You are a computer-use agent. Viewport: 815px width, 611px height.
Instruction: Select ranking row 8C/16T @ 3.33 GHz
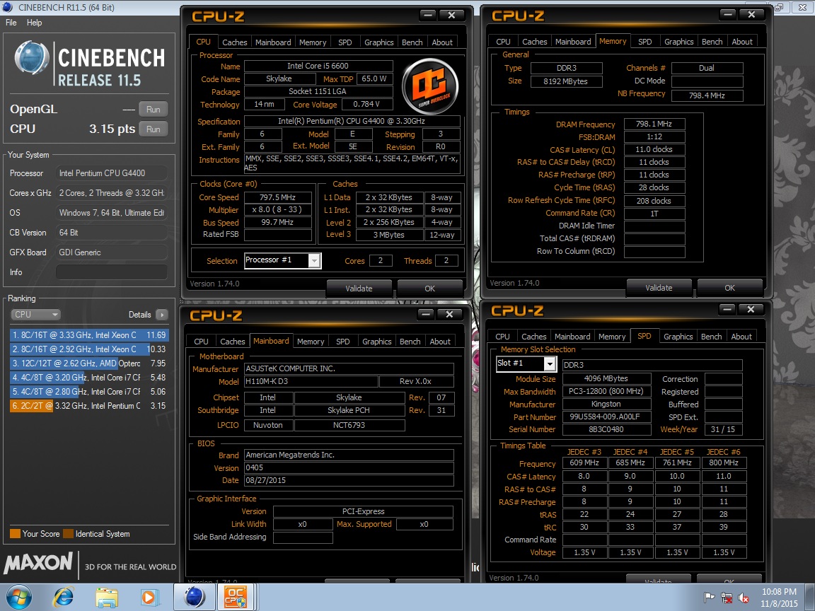(89, 335)
